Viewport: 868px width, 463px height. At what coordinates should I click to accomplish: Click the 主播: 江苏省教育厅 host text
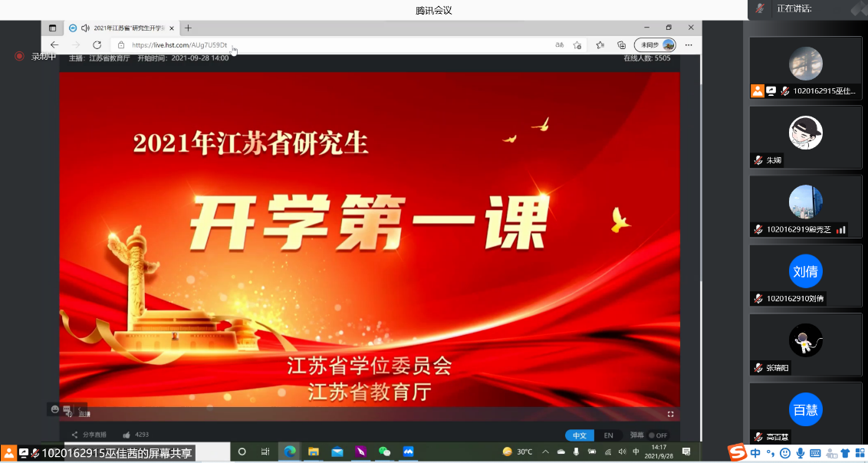tap(99, 57)
